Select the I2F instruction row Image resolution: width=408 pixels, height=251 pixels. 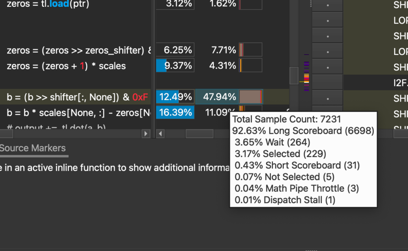(x=398, y=82)
